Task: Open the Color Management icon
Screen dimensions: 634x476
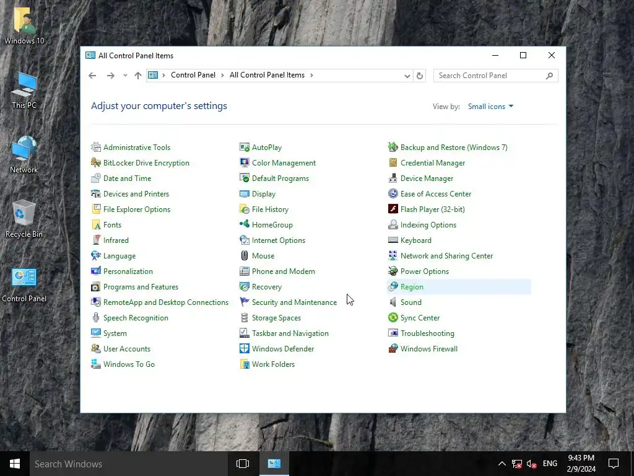Action: (245, 163)
